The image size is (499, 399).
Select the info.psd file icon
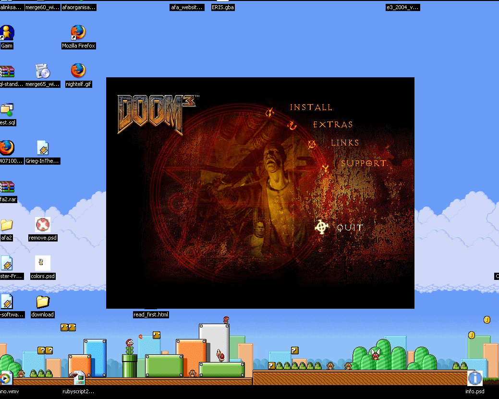click(x=475, y=378)
